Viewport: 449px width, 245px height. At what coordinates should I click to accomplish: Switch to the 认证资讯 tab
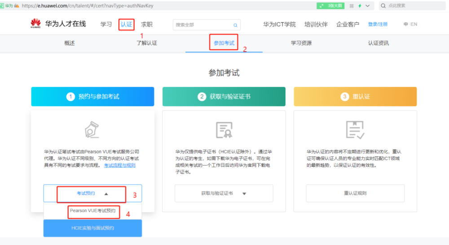click(x=378, y=43)
